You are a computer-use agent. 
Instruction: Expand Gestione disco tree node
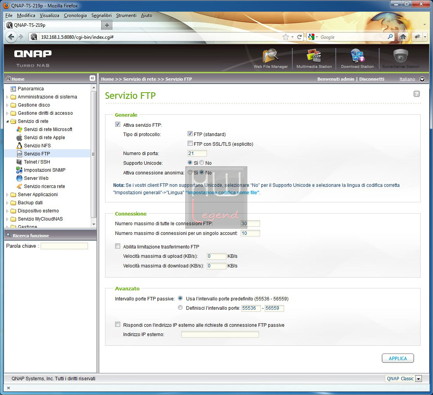[x=7, y=105]
